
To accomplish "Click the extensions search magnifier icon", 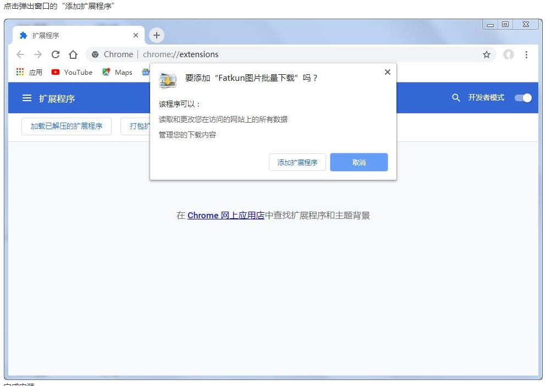I will 455,97.
